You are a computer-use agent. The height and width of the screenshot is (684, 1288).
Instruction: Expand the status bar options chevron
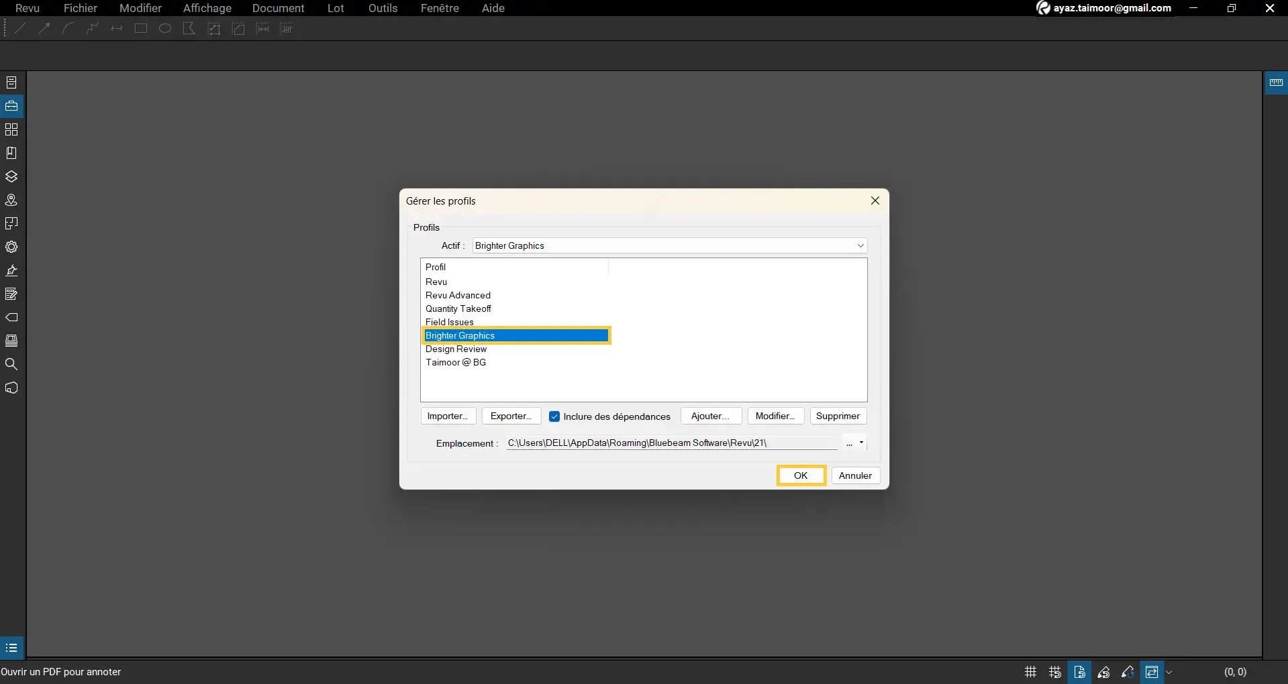pos(1170,672)
